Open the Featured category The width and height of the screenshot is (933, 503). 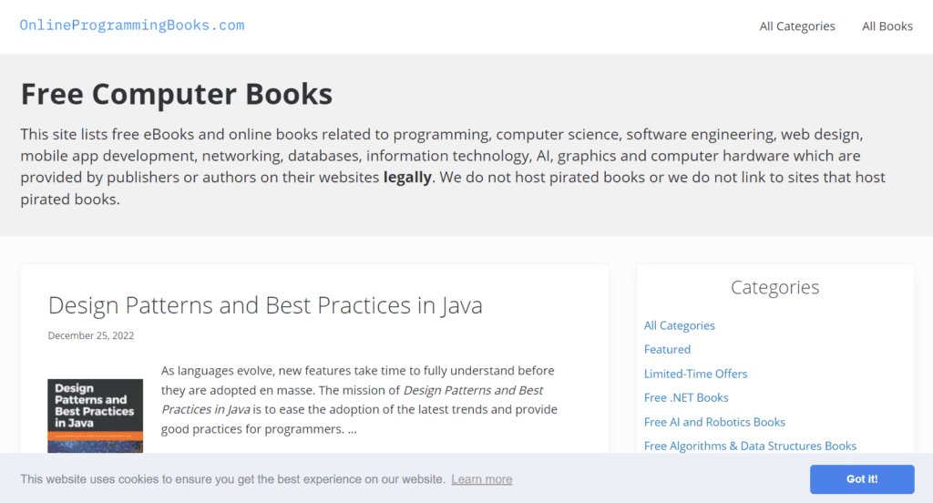(x=667, y=349)
